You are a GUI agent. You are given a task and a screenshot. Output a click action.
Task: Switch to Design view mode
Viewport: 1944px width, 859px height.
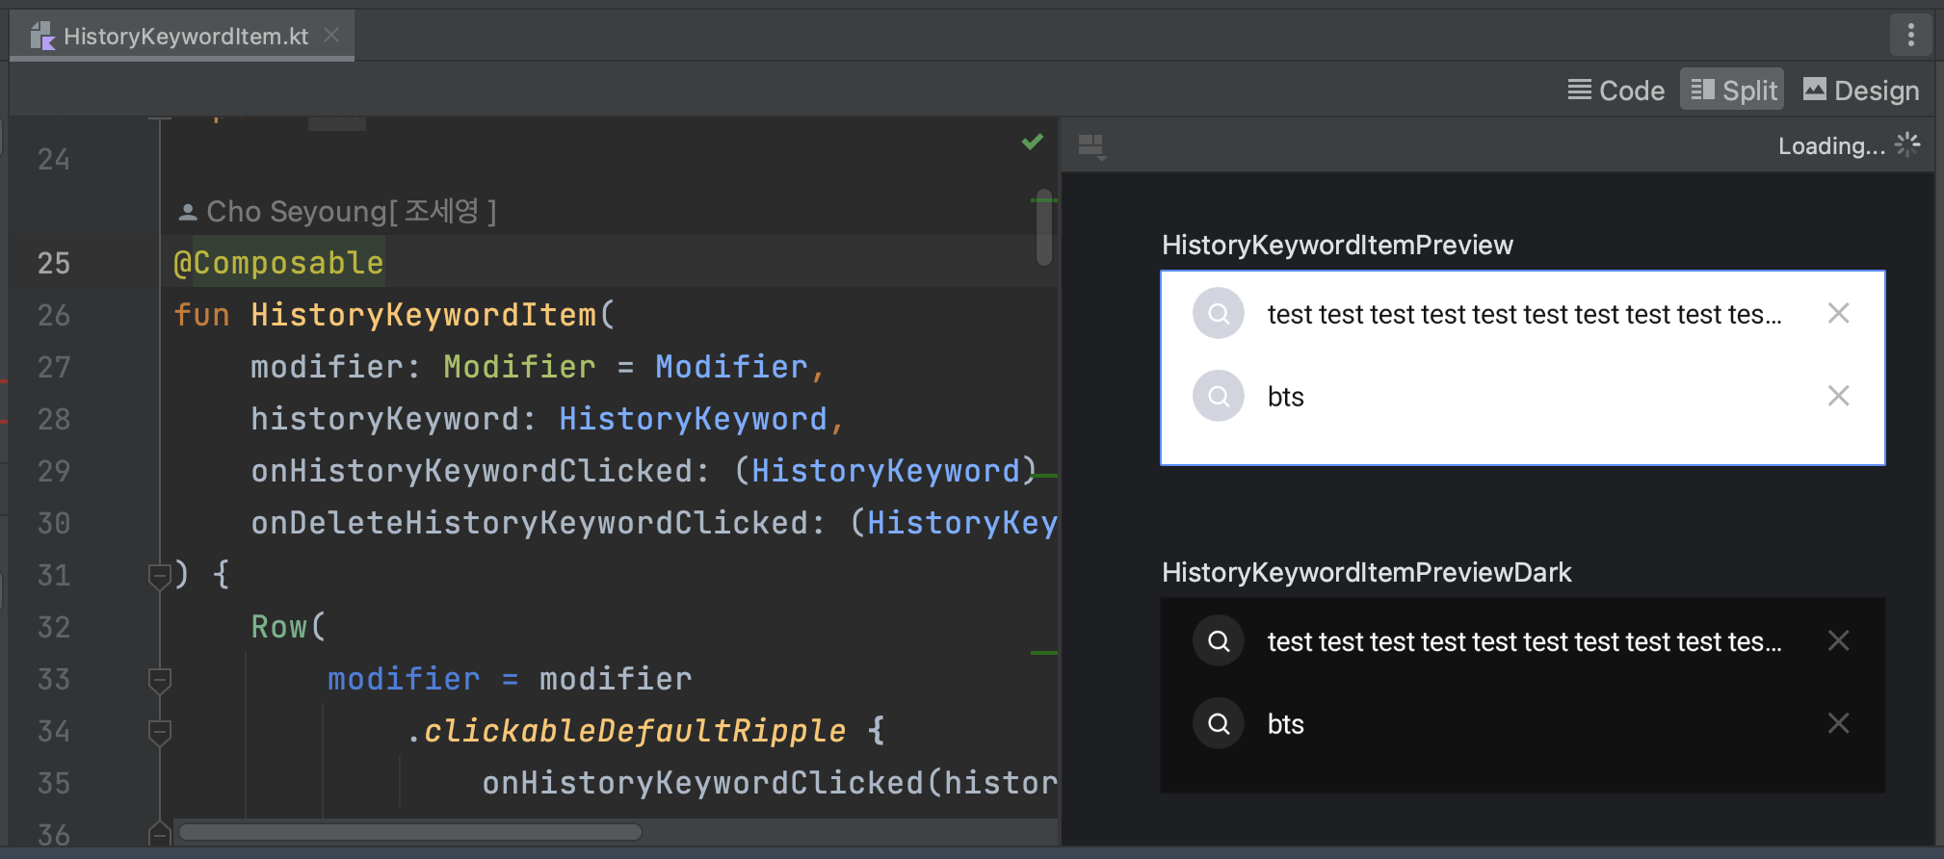(1861, 91)
